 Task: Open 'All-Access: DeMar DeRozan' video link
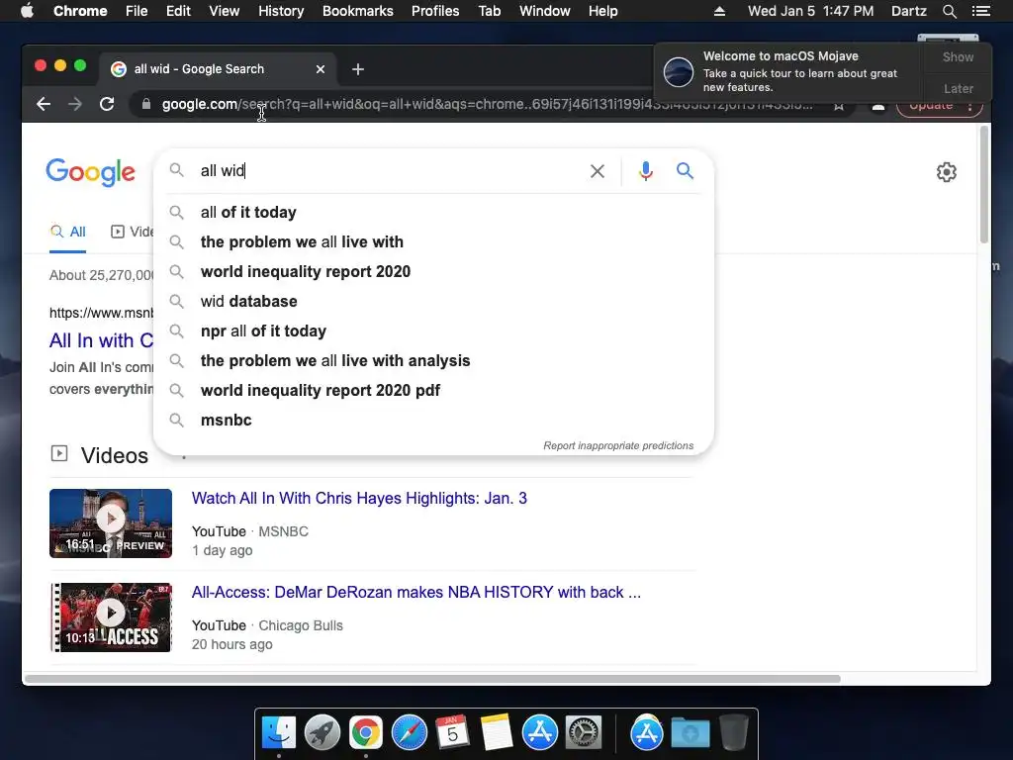416,593
